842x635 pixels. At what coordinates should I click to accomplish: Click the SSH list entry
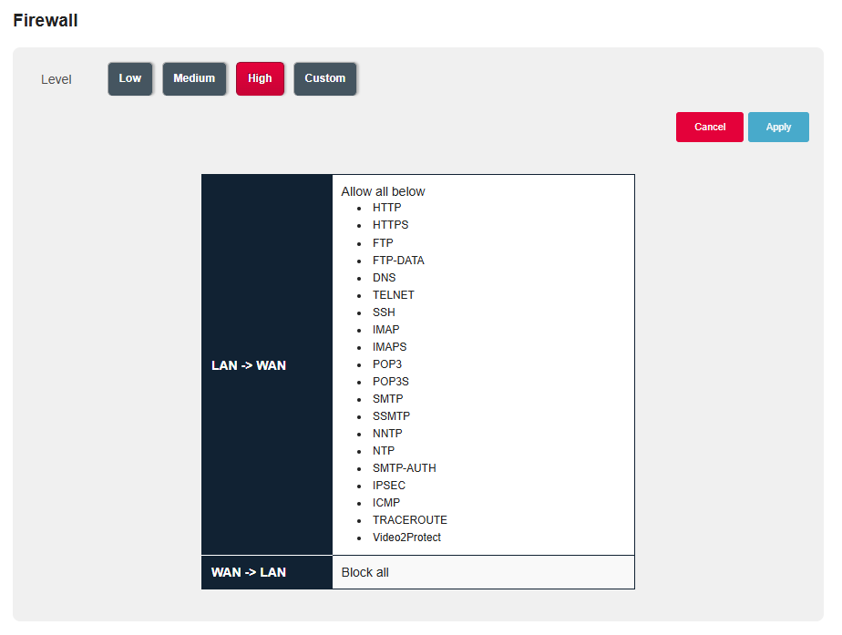384,312
